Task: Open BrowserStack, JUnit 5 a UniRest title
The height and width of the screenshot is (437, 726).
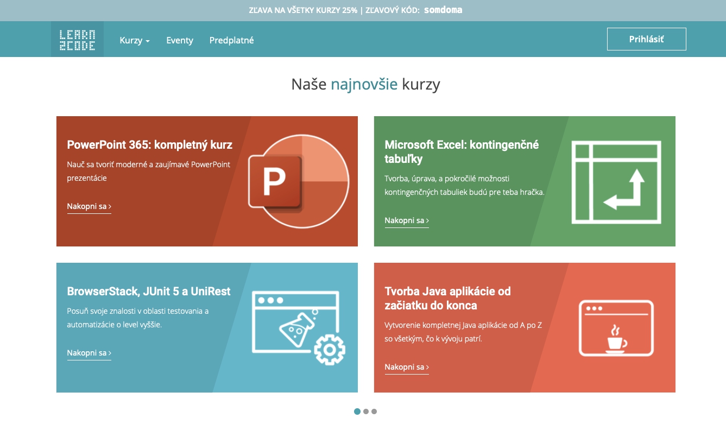Action: pyautogui.click(x=149, y=292)
